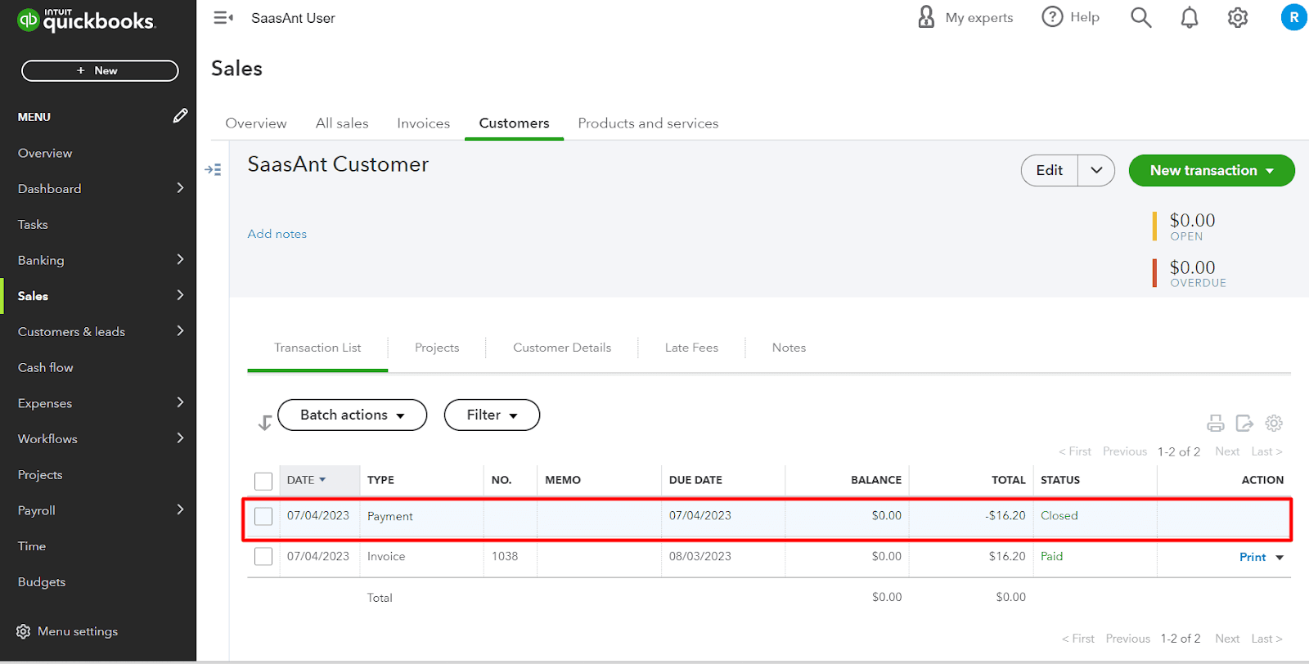Switch to the All sales tab
The height and width of the screenshot is (664, 1309).
pos(342,123)
